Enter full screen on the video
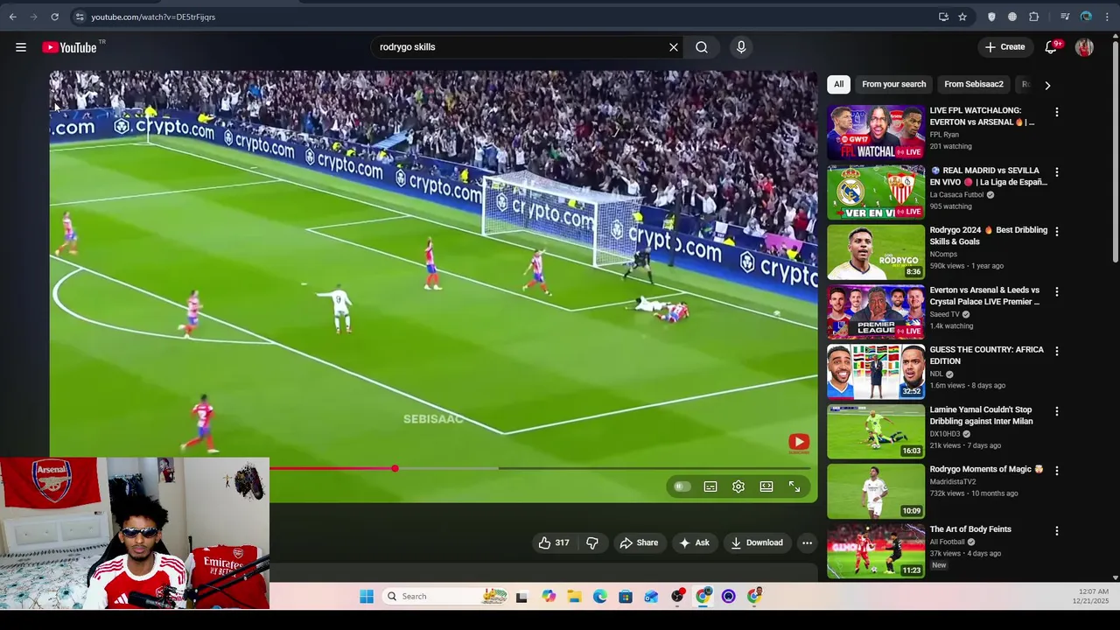This screenshot has width=1120, height=630. [x=794, y=486]
